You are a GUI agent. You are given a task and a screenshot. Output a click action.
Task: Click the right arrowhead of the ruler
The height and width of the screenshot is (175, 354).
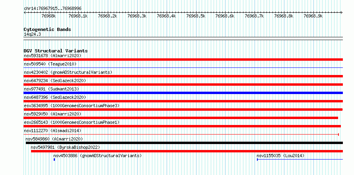(x=342, y=12)
